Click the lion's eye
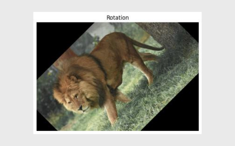 click(76, 96)
